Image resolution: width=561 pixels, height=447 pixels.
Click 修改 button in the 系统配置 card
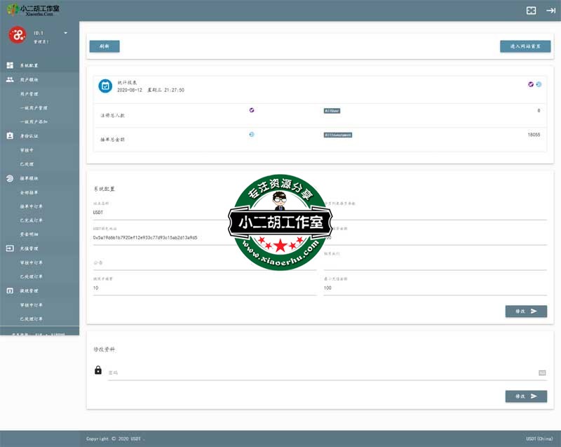pyautogui.click(x=526, y=311)
